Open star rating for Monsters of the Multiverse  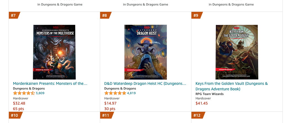pos(24,93)
